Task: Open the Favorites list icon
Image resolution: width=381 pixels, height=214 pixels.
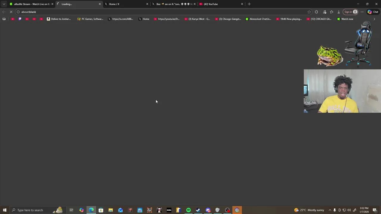Action: point(331,12)
